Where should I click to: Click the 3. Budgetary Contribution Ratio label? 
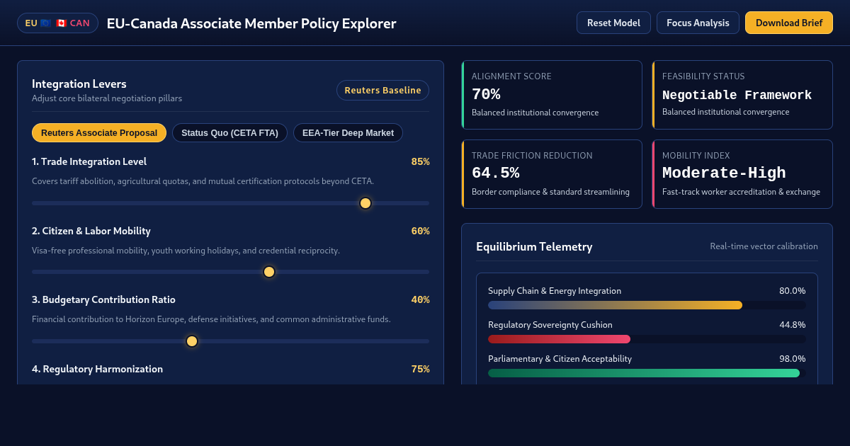tap(103, 299)
